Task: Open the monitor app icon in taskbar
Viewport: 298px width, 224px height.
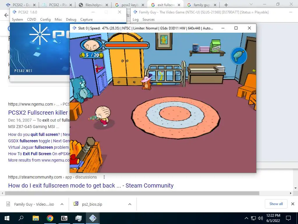Action: pyautogui.click(x=79, y=218)
